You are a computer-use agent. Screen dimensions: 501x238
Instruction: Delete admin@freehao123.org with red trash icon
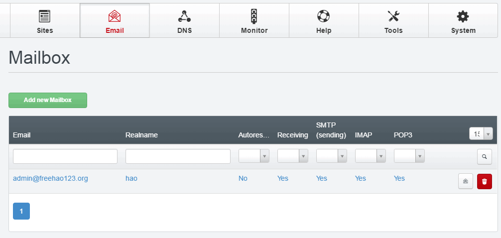point(484,182)
